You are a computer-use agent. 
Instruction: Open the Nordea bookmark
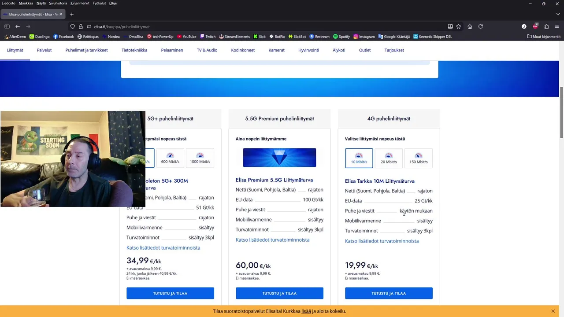pyautogui.click(x=111, y=37)
